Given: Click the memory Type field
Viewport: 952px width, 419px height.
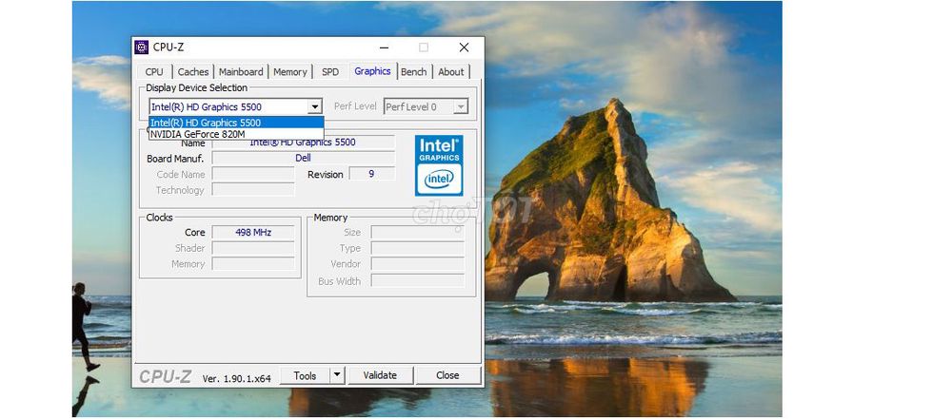Looking at the screenshot, I should click(418, 248).
